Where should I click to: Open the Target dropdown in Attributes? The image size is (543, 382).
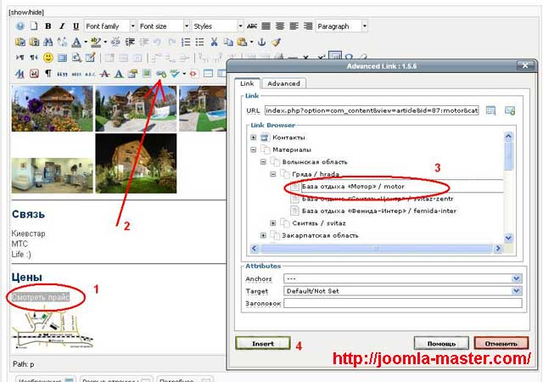pos(516,290)
